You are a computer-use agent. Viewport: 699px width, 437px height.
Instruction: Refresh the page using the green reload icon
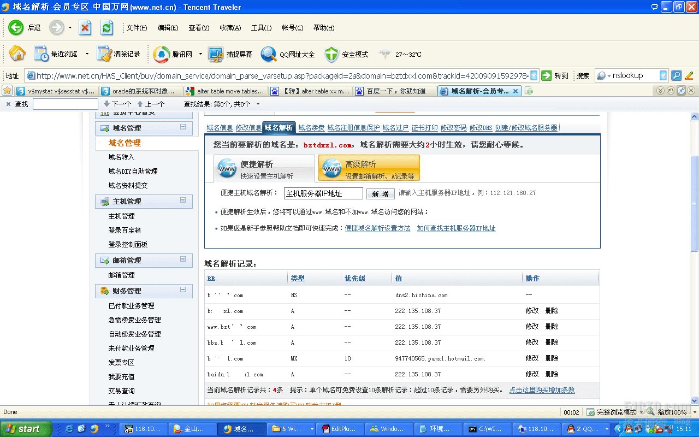click(107, 27)
